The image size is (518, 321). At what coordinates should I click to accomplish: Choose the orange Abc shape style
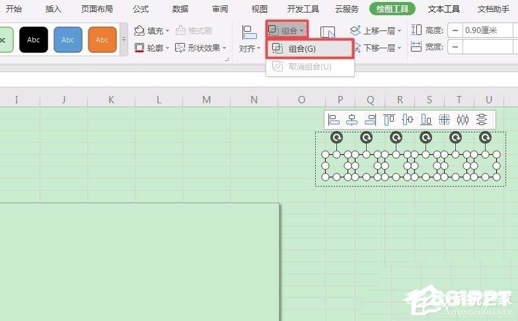[x=102, y=40]
